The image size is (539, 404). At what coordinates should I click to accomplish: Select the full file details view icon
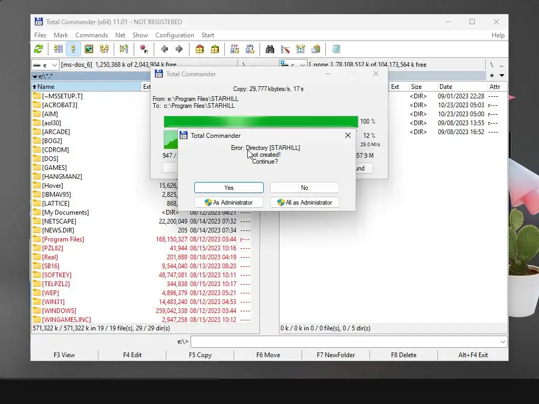pyautogui.click(x=73, y=49)
